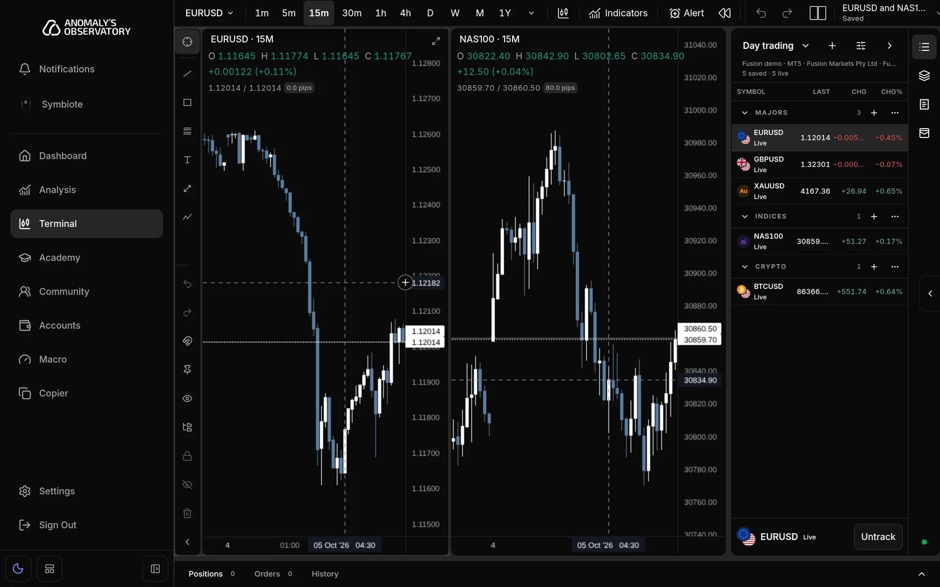Open the chart layout split icon
This screenshot has height=587, width=940.
818,13
